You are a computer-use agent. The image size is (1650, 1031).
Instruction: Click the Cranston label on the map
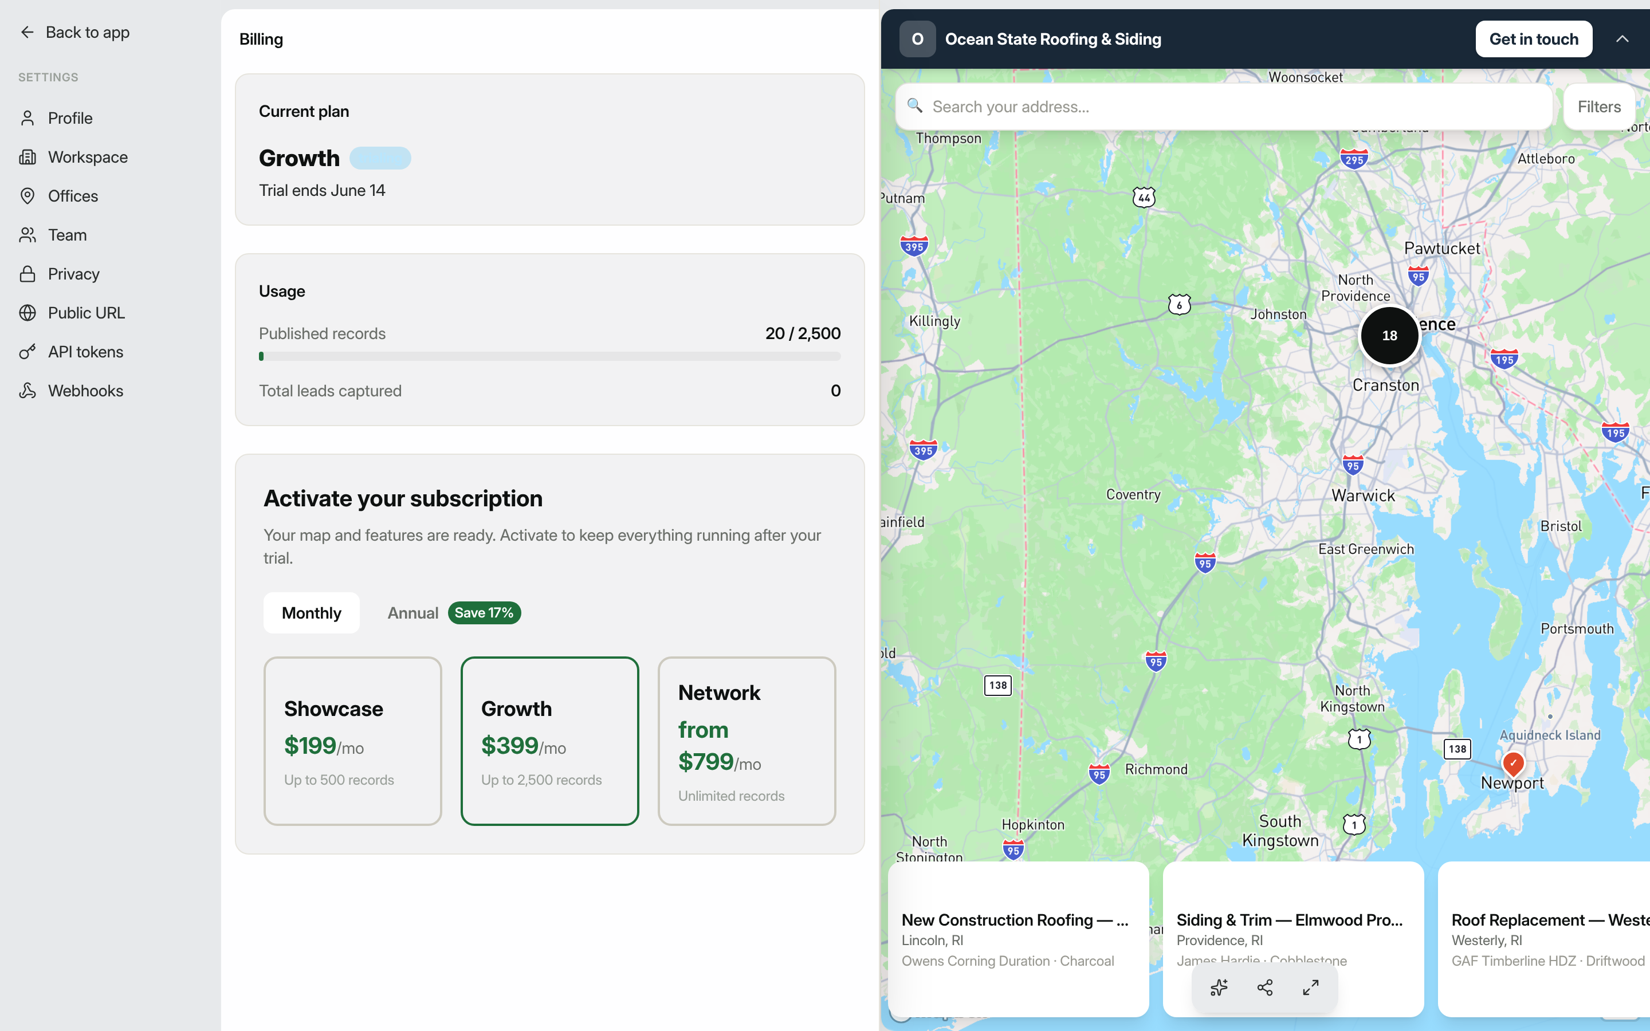(1385, 385)
